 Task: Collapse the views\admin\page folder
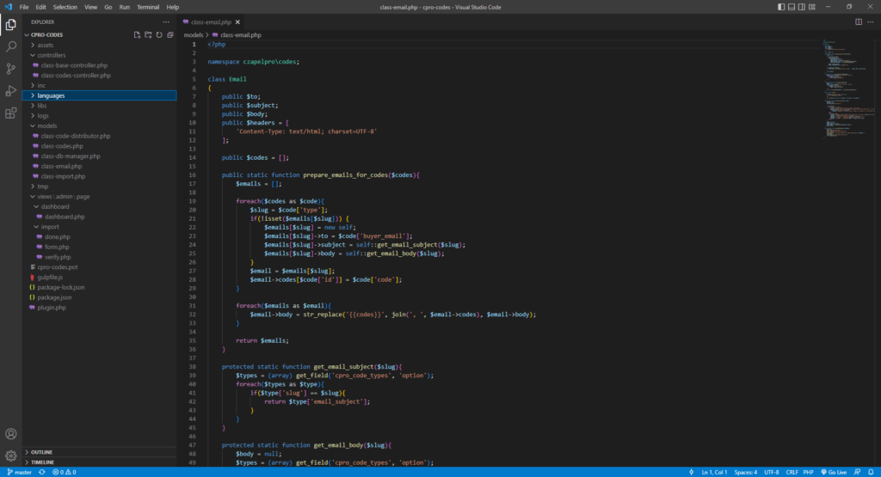(63, 197)
